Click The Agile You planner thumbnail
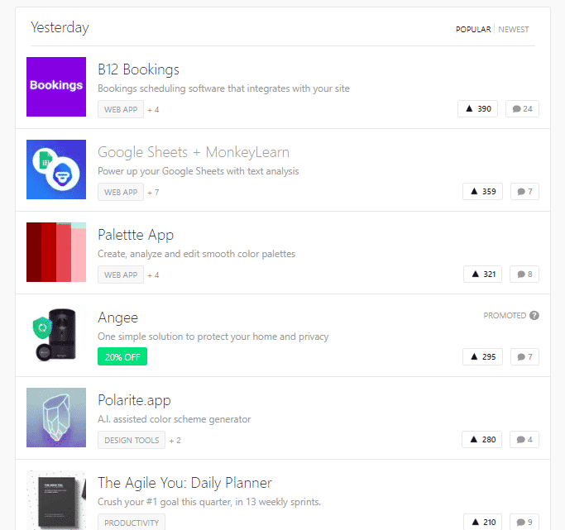Image resolution: width=565 pixels, height=530 pixels. 56,500
